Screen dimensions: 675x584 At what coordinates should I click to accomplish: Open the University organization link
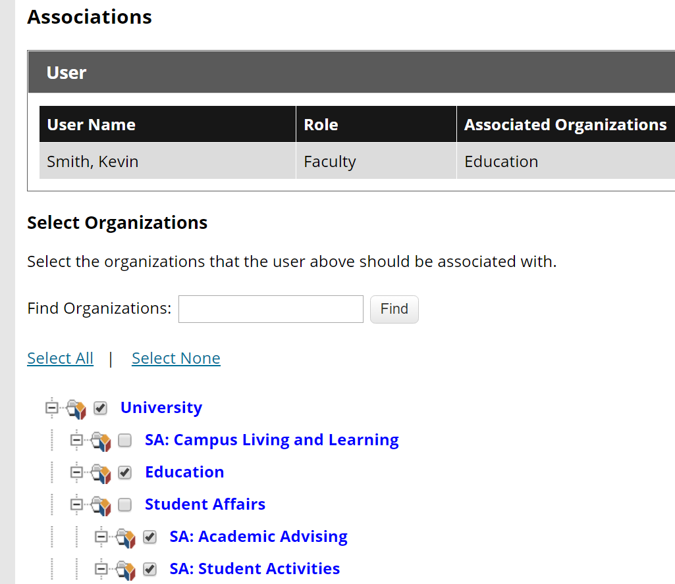[161, 407]
